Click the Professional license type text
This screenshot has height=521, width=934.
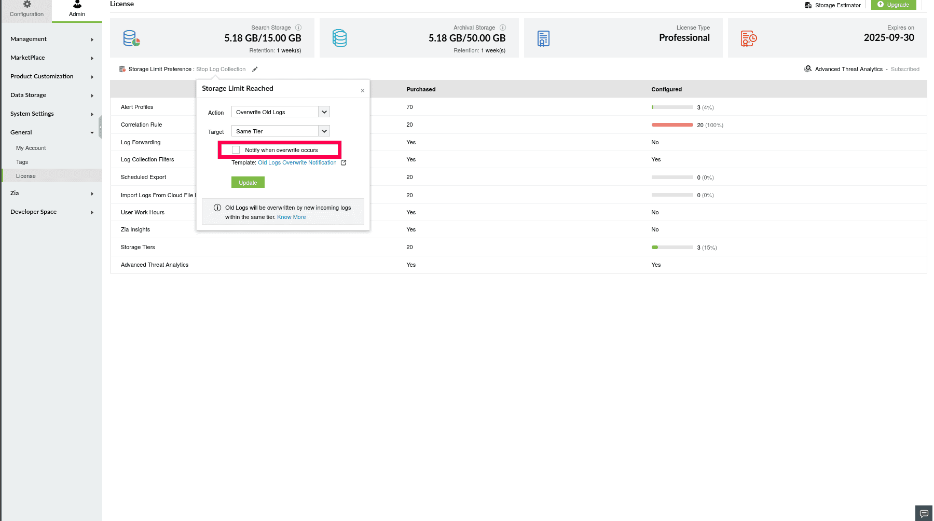tap(684, 38)
